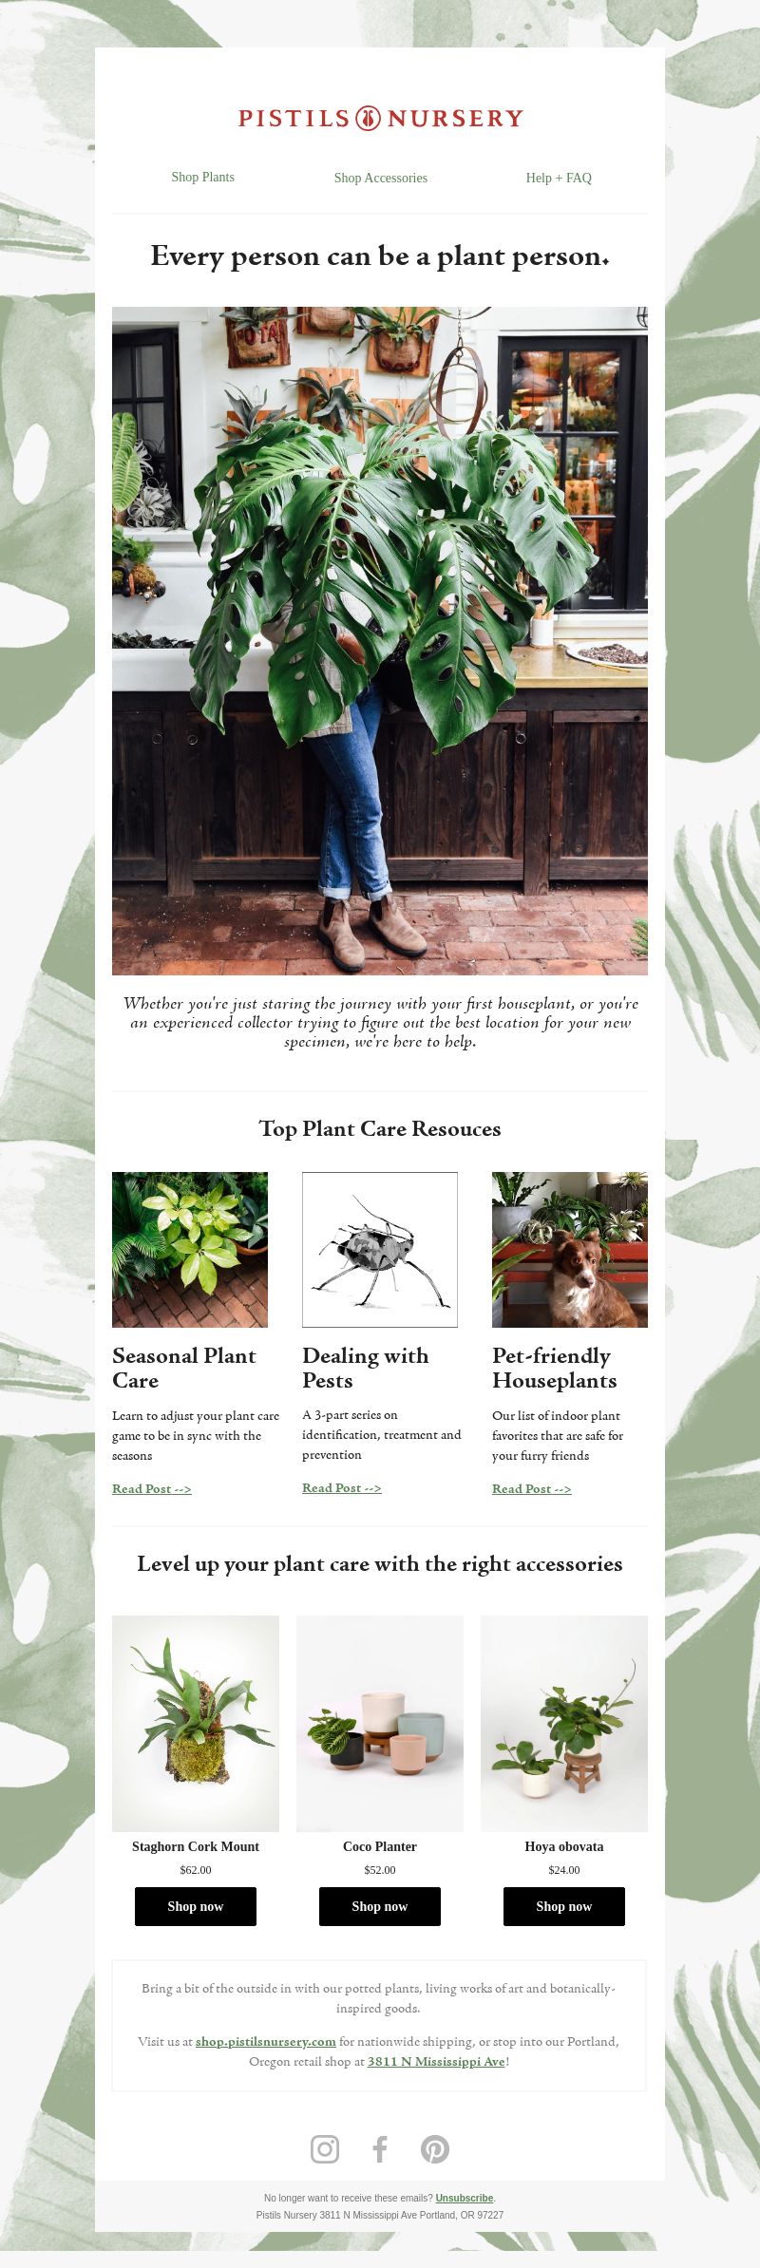Go to the Help + FAQ page

click(x=559, y=178)
